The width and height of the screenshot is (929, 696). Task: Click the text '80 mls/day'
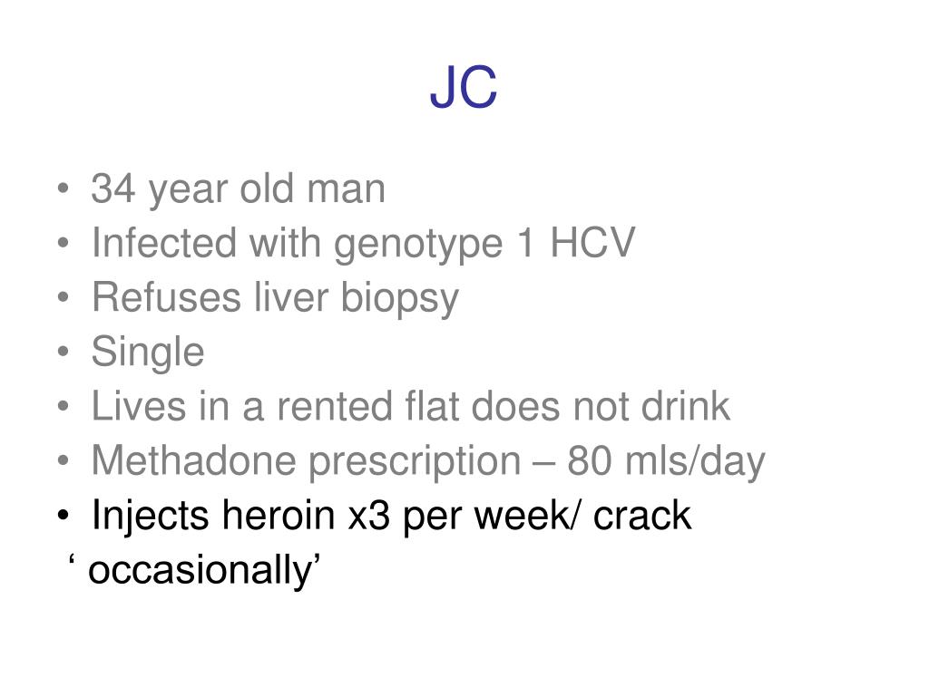666,461
